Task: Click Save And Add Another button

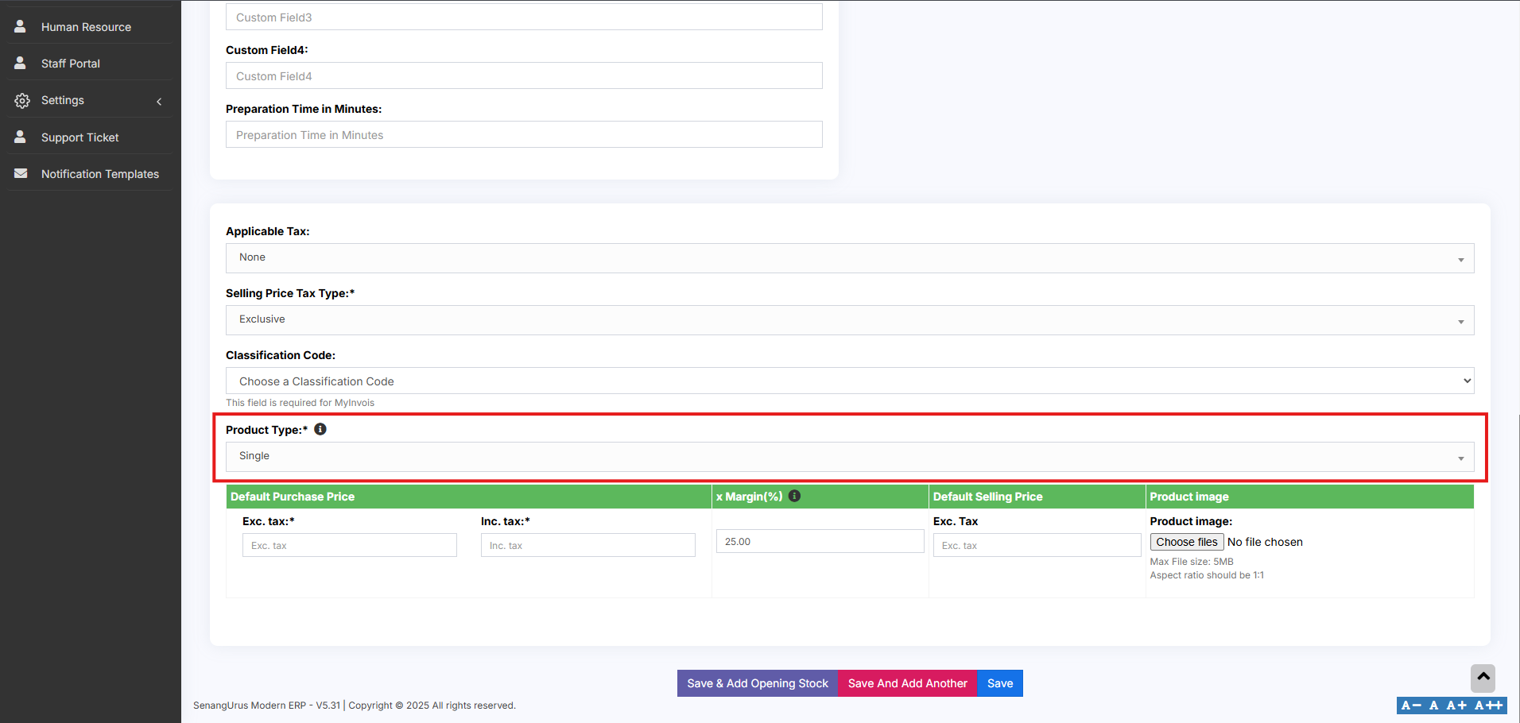Action: (907, 683)
